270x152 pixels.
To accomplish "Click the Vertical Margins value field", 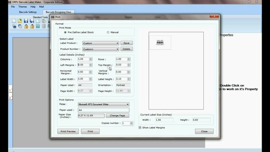I will (x=121, y=72).
